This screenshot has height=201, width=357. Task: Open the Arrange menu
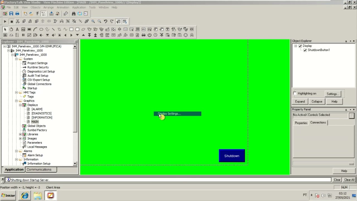coord(49,7)
